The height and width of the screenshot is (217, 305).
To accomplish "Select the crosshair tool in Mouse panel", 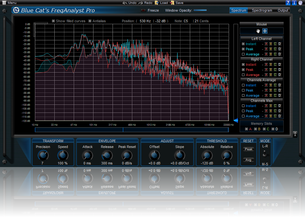I will coord(265,31).
